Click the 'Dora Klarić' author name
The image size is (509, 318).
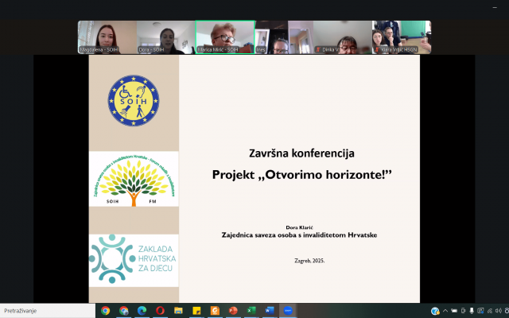tap(299, 227)
